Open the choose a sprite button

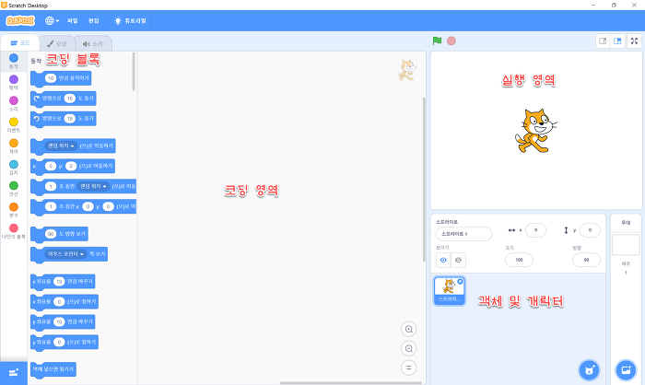(589, 370)
